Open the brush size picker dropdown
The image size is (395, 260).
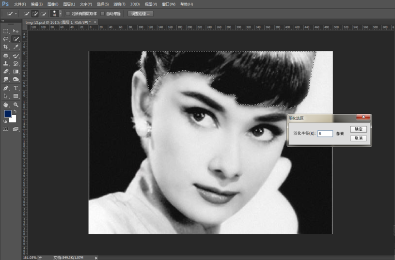click(x=60, y=14)
